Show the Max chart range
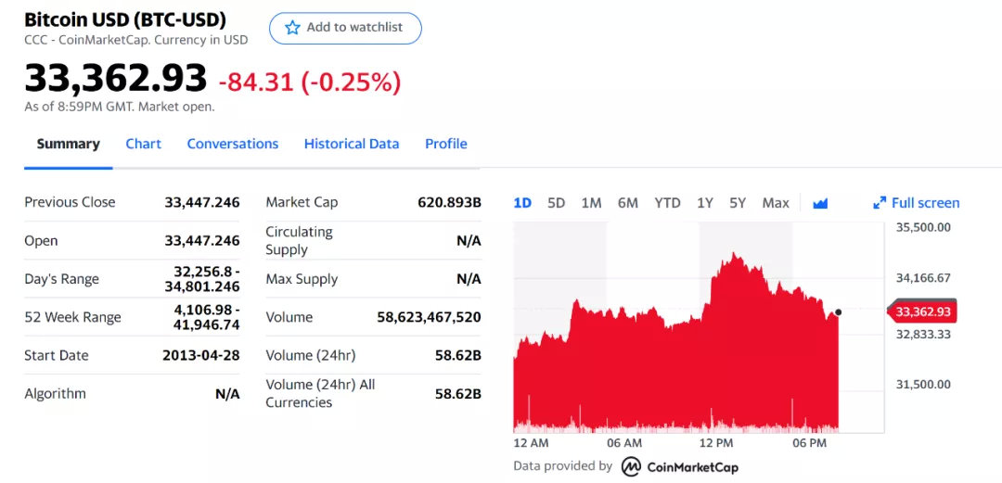The width and height of the screenshot is (1002, 483). (x=776, y=203)
